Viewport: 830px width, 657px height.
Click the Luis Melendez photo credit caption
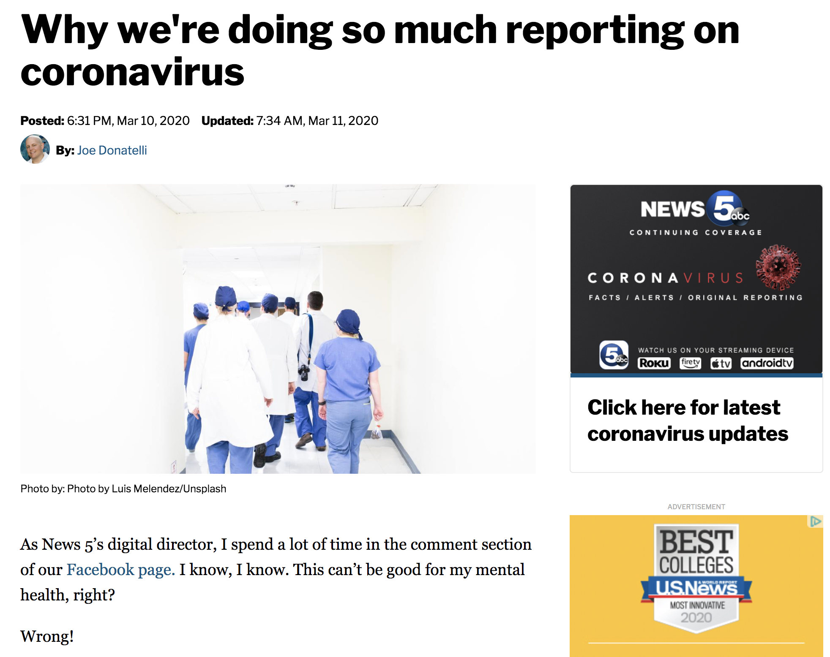pos(123,489)
